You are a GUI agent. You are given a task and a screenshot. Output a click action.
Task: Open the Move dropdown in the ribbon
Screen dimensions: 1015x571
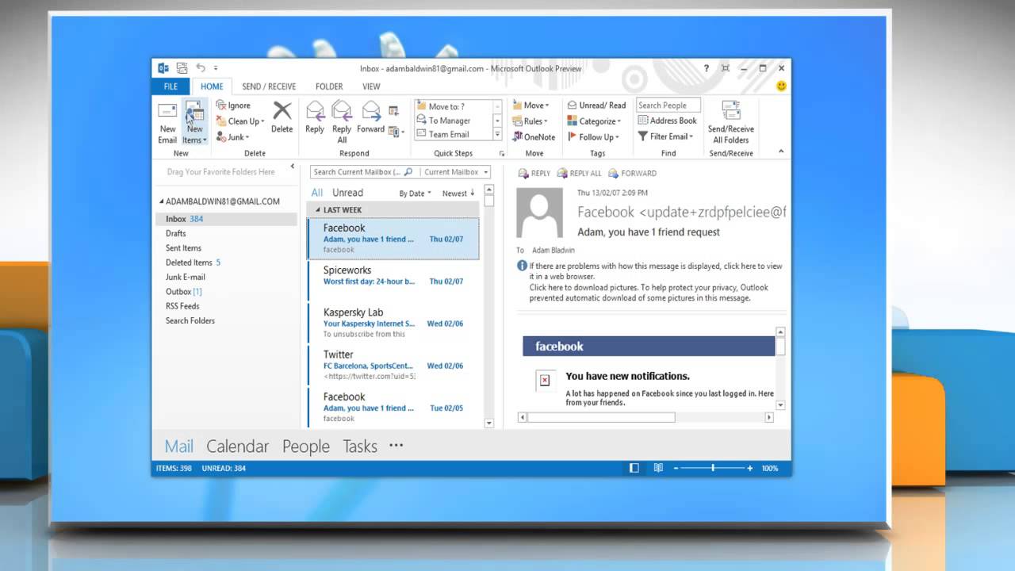[530, 105]
